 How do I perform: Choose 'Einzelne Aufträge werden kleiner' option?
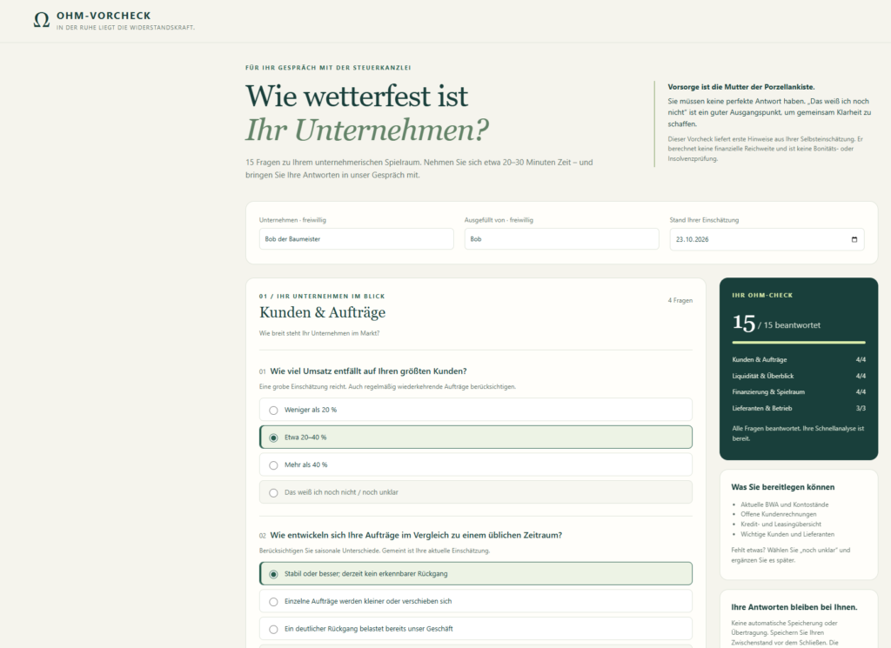click(476, 601)
